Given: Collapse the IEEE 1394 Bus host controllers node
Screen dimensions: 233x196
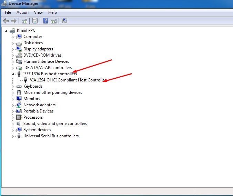Looking at the screenshot, I should coord(13,74).
